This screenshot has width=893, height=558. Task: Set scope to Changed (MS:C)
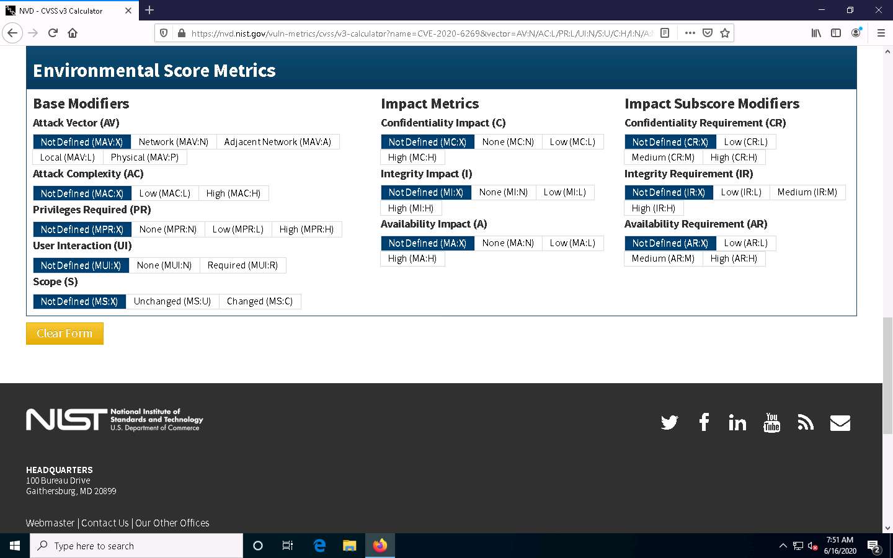point(260,301)
